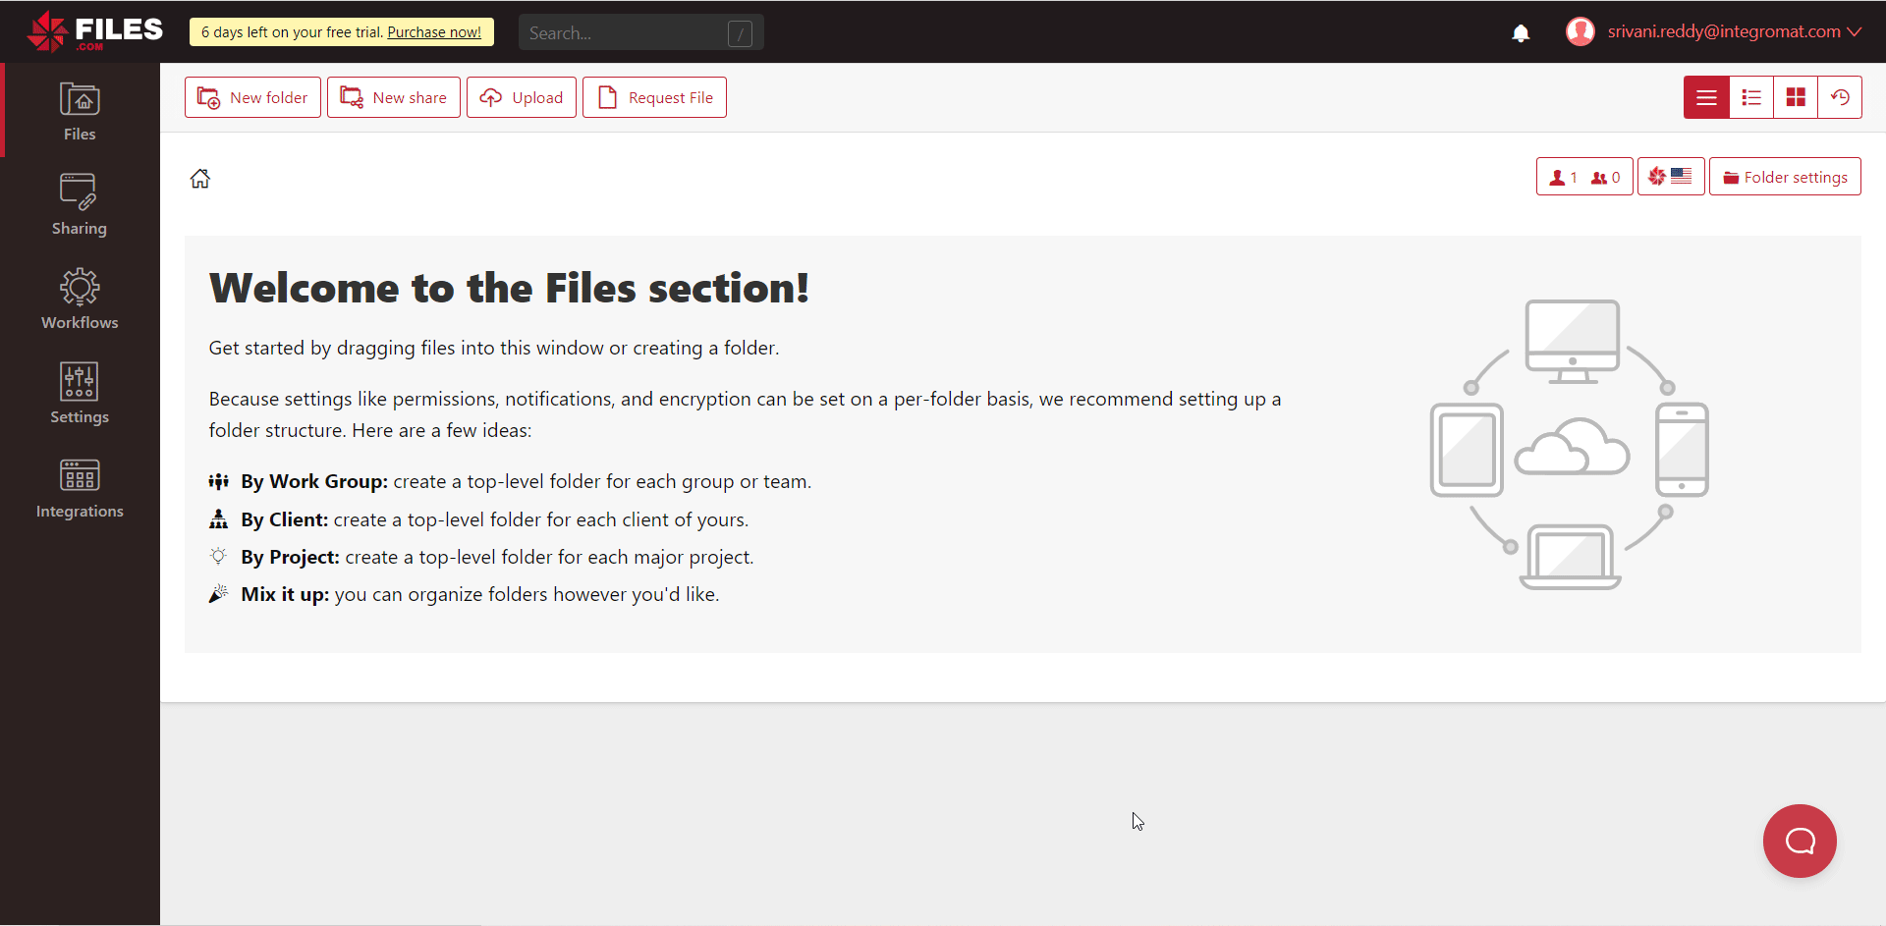Focus the Search input field
Screen dimensions: 1886x926
point(640,32)
